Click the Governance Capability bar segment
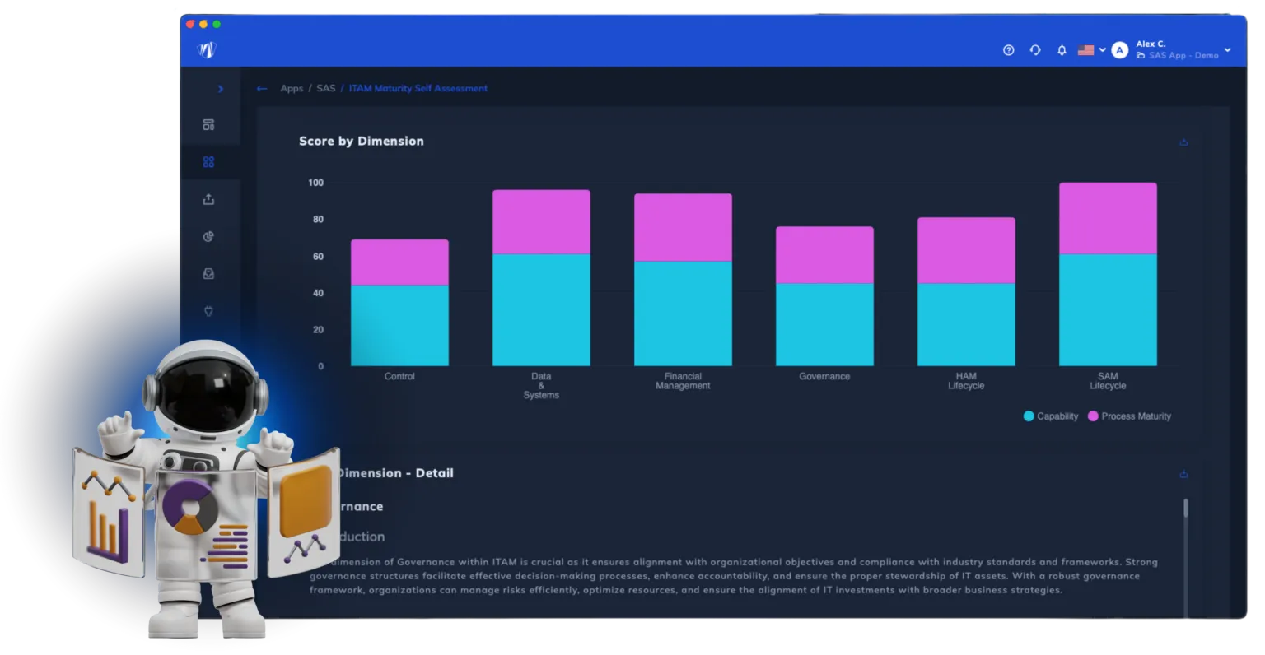 pyautogui.click(x=824, y=325)
